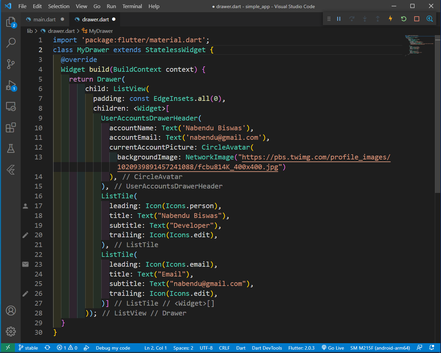Click Flutter: 2.0.3 version indicator
This screenshot has height=353, width=441.
[x=301, y=348]
